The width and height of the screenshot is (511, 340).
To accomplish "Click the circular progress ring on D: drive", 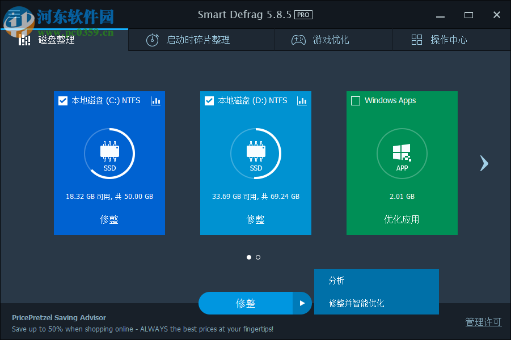I will (256, 153).
